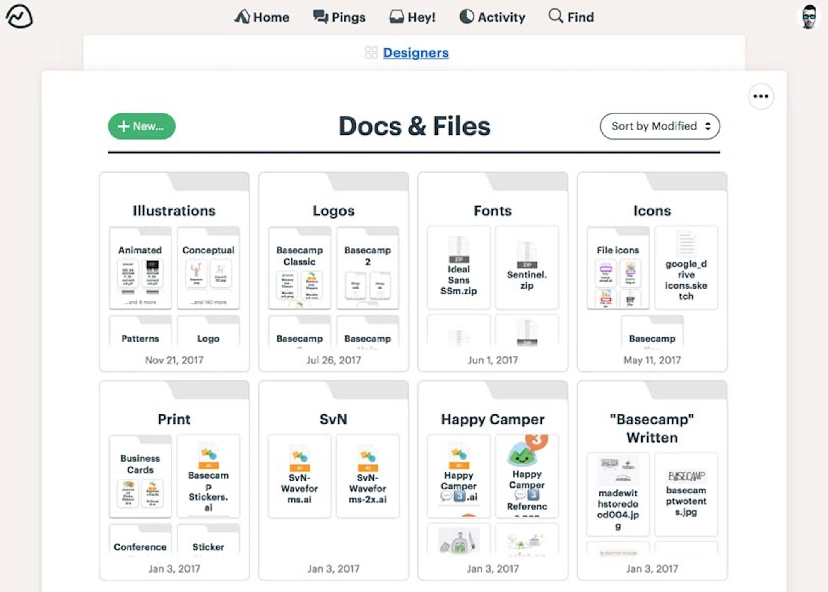The width and height of the screenshot is (828, 592).
Task: Expand the Sort by Modified dropdown
Action: pos(660,126)
